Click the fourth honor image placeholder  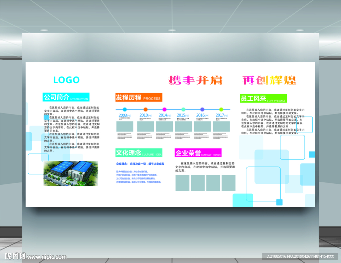(228, 183)
